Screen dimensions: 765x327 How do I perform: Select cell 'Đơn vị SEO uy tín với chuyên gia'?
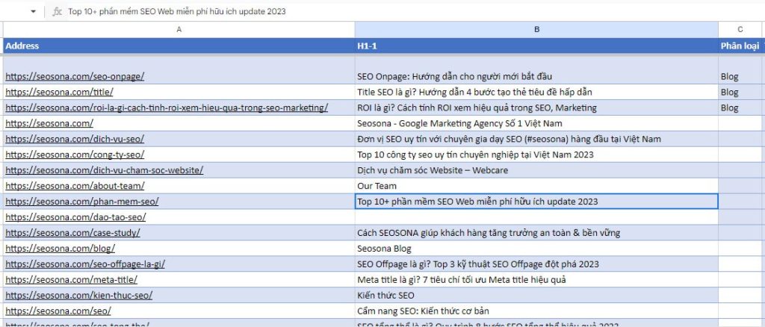[536, 139]
